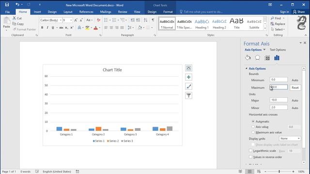Apply the Heading 1 style

202,24
